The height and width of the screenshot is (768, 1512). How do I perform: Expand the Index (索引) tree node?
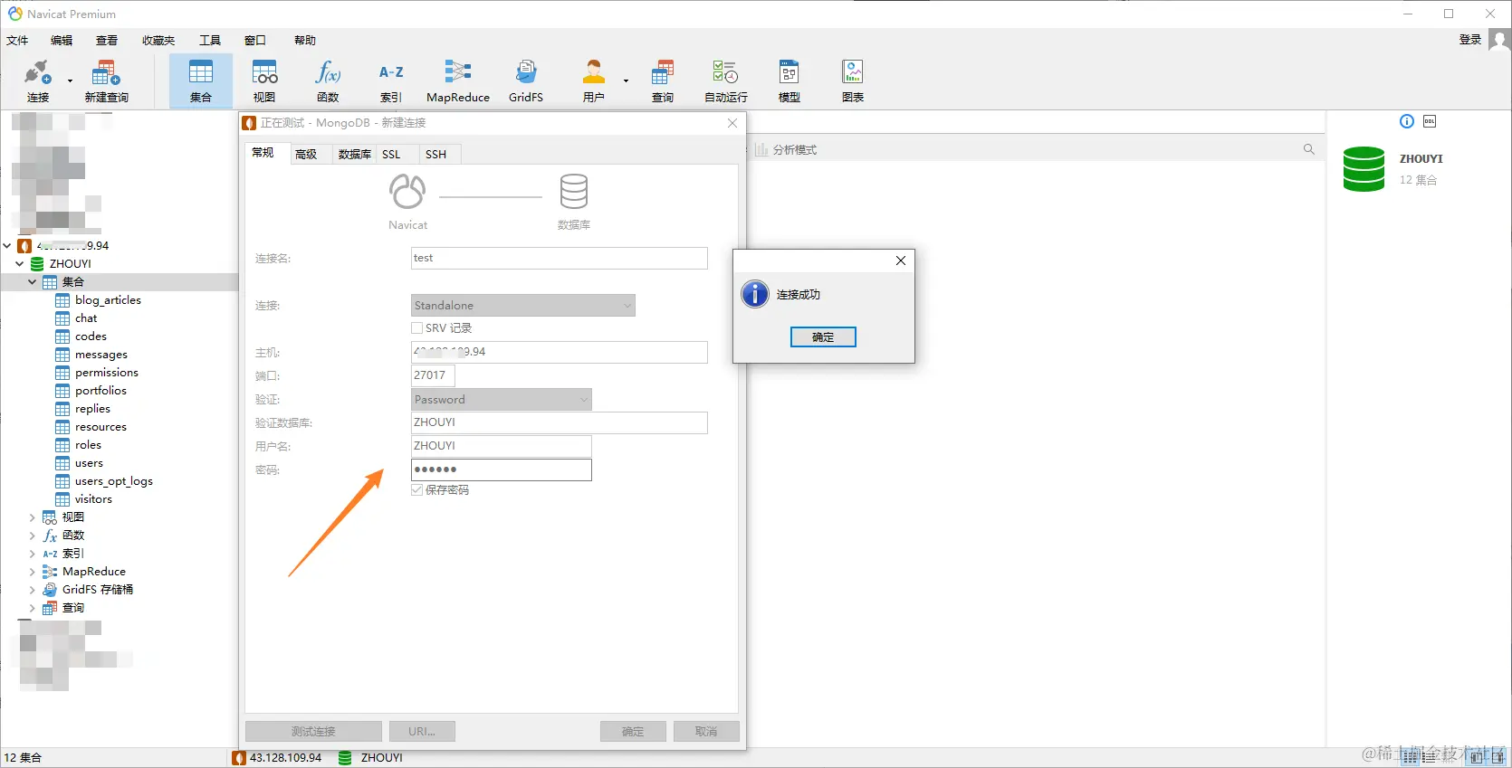tap(32, 554)
